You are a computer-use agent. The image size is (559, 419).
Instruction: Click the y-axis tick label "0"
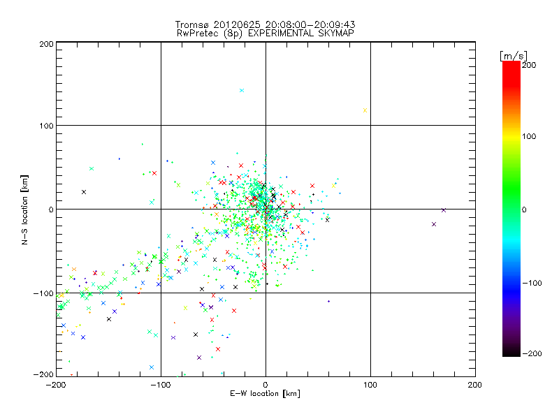pyautogui.click(x=51, y=209)
